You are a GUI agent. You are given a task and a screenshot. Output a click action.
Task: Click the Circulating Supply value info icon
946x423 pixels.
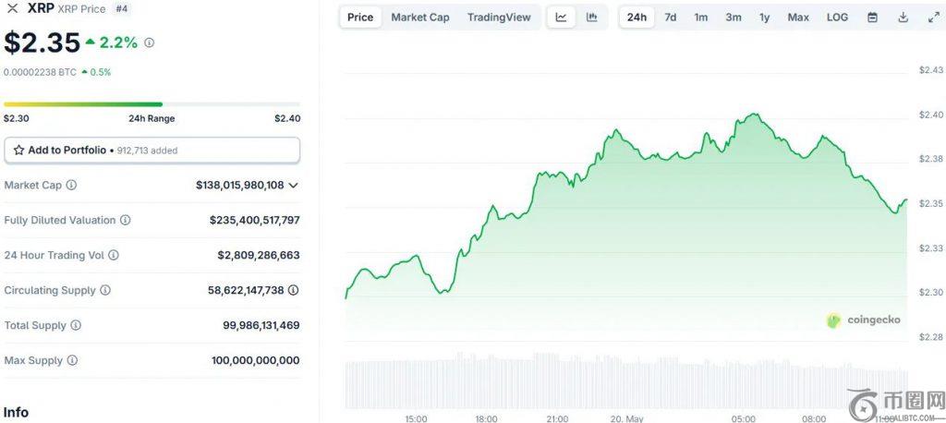click(293, 290)
